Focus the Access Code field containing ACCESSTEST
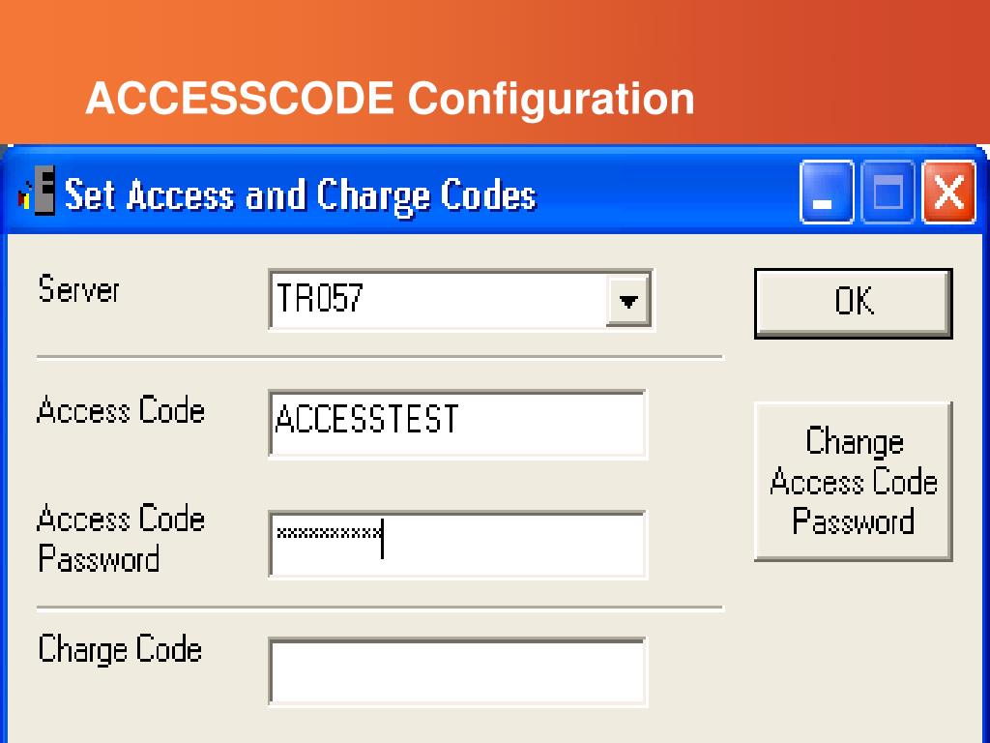This screenshot has width=990, height=743. point(457,424)
